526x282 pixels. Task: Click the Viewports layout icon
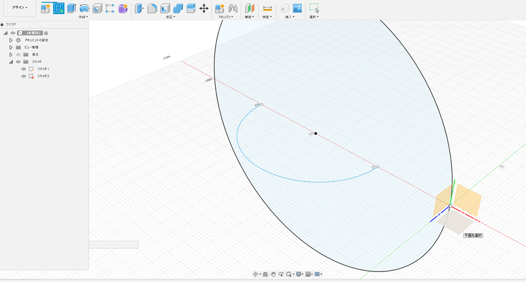tap(317, 274)
